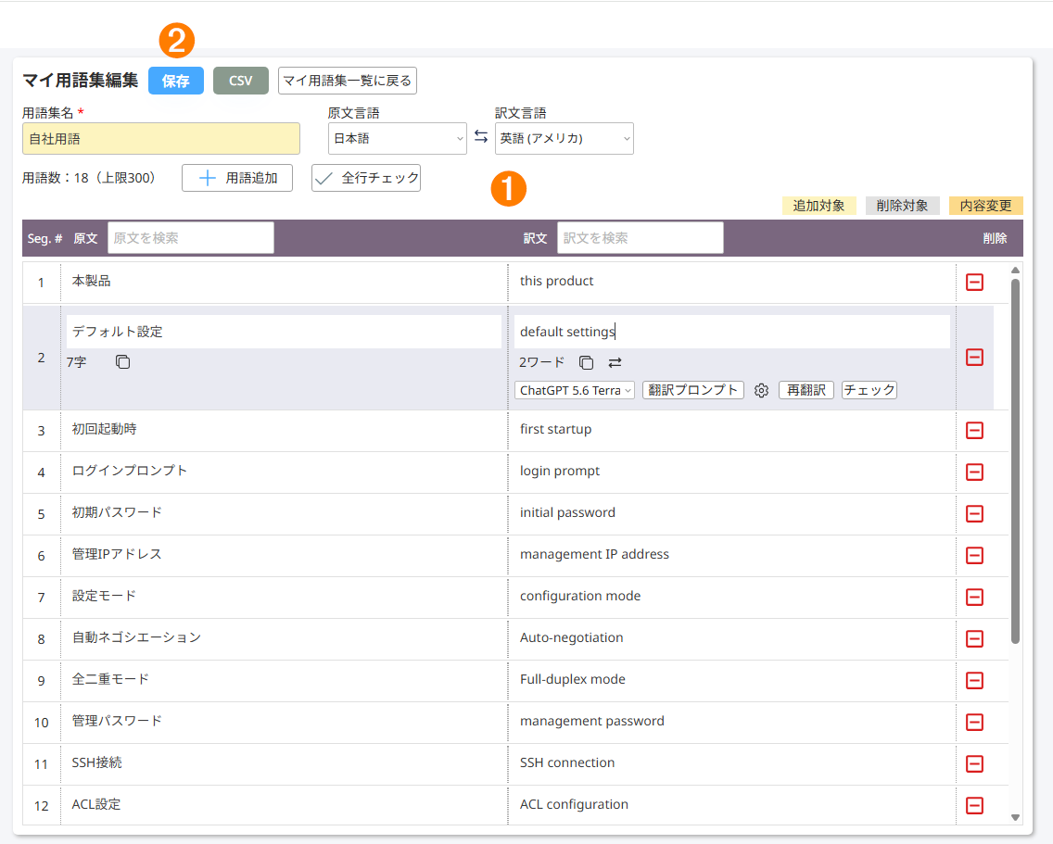The width and height of the screenshot is (1053, 844).
Task: Delete row 2 デフォルト設定 term
Action: pyautogui.click(x=974, y=358)
